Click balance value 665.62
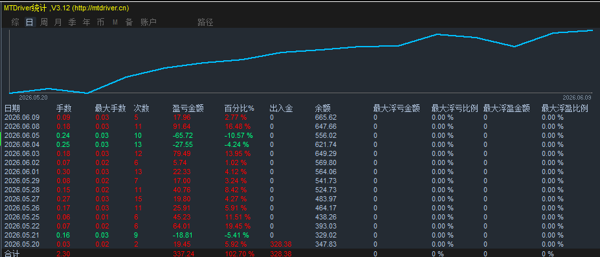Viewport: 600px width, 257px height. [x=326, y=117]
